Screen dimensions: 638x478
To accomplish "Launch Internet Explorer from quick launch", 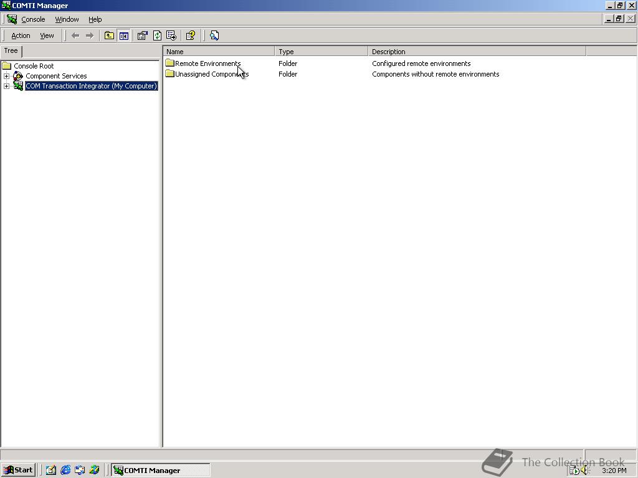I will click(65, 471).
